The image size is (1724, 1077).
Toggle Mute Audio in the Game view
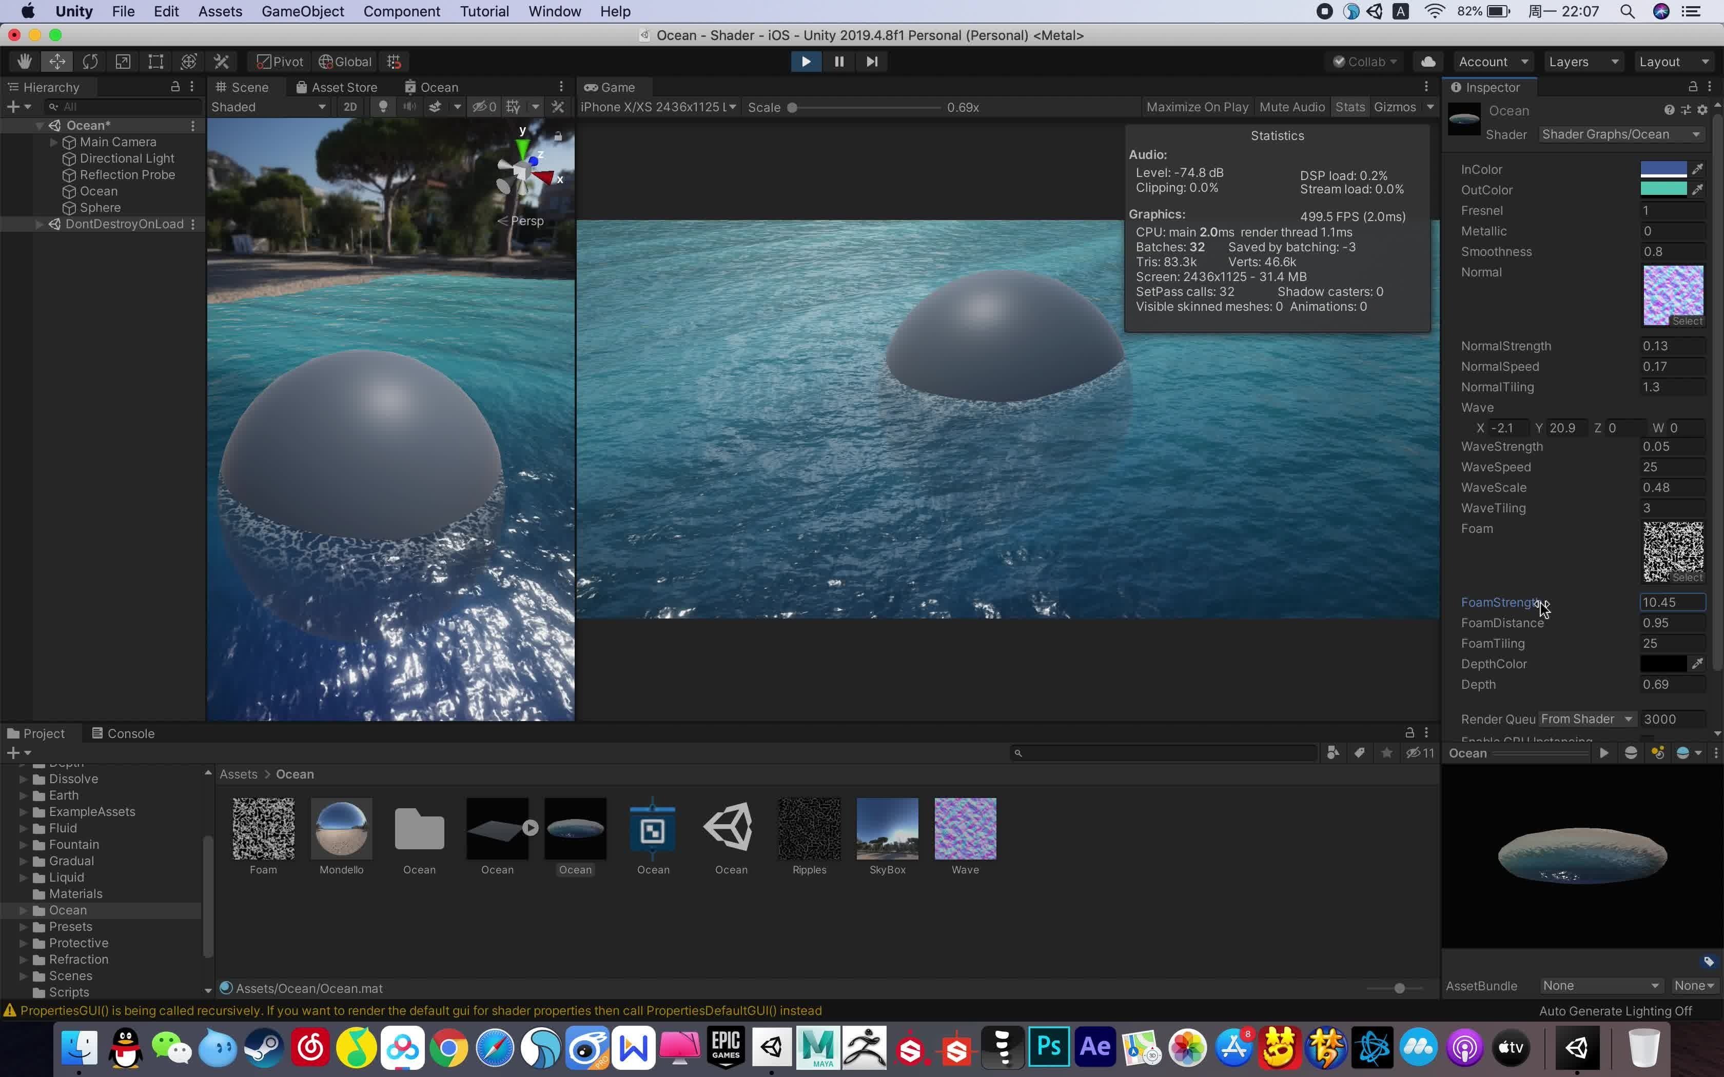click(1291, 106)
